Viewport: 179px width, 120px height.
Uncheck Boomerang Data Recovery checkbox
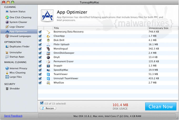pos(40,32)
